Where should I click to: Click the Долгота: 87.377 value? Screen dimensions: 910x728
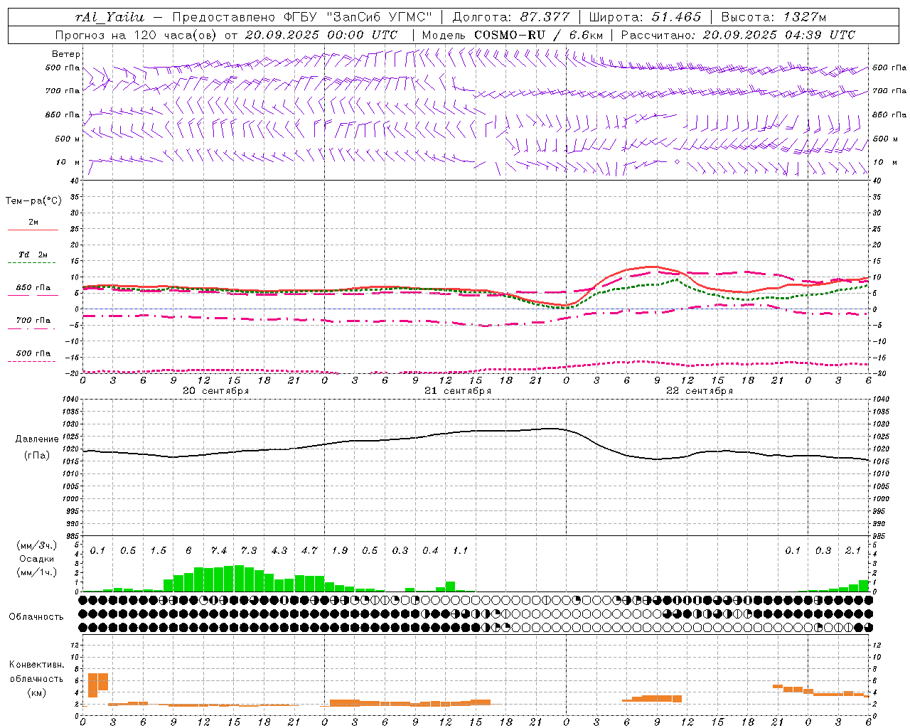coord(511,17)
